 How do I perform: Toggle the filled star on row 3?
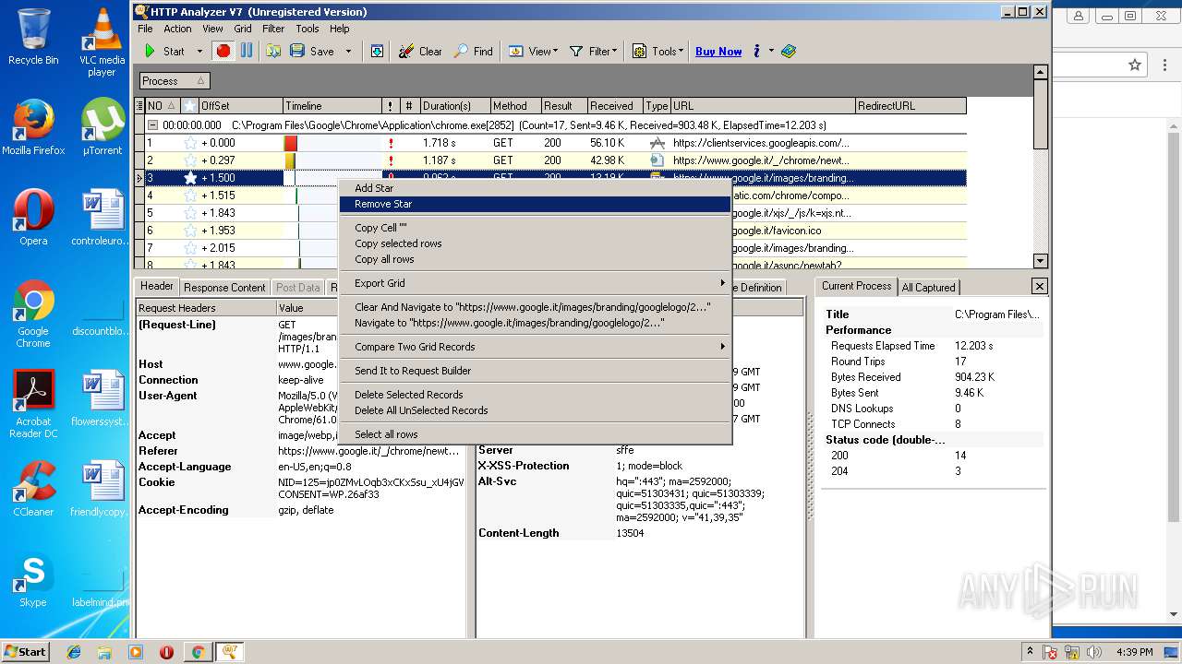(190, 178)
